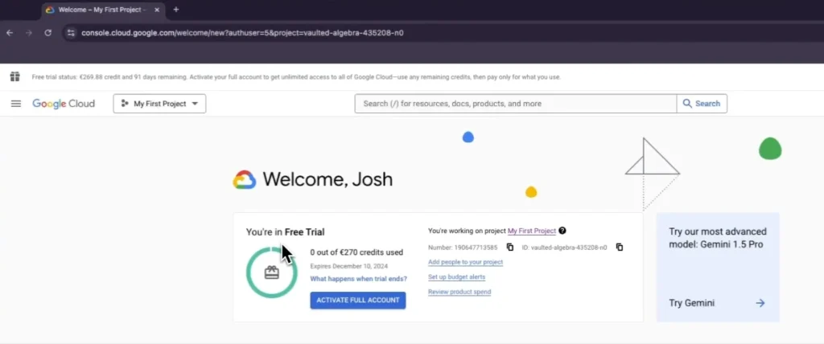
Task: Open Set up budget alerts link
Action: coord(456,276)
